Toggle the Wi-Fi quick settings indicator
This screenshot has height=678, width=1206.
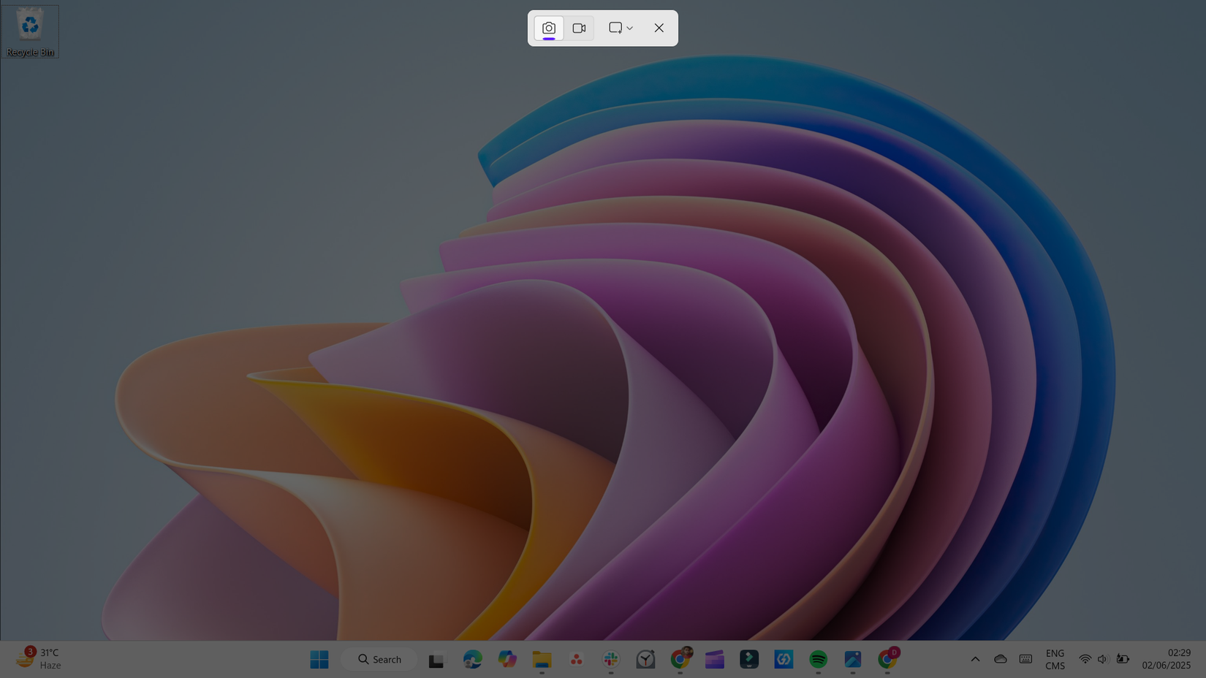1085,659
